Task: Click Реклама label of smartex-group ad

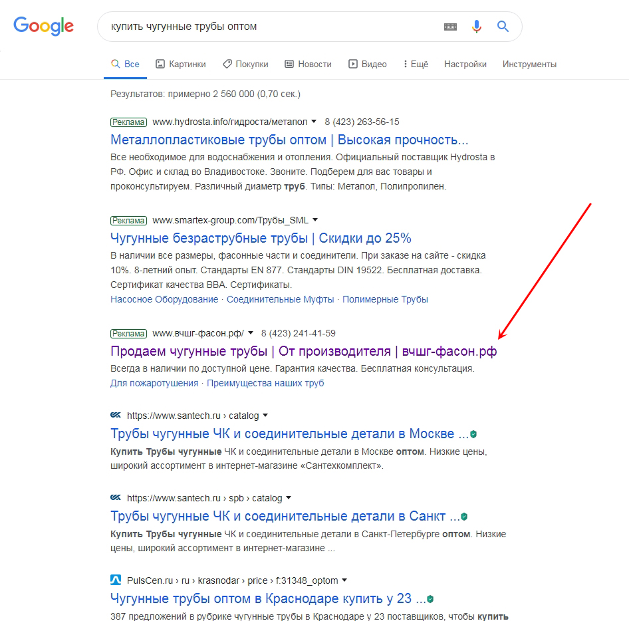Action: click(128, 220)
